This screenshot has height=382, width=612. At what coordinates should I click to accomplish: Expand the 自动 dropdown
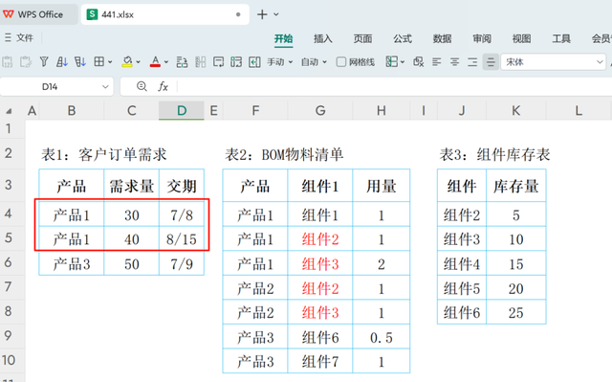pos(314,61)
